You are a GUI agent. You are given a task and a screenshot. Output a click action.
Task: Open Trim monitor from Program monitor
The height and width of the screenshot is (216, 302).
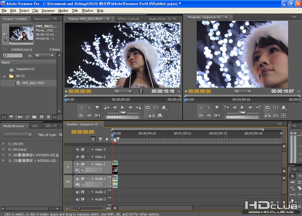(284, 115)
